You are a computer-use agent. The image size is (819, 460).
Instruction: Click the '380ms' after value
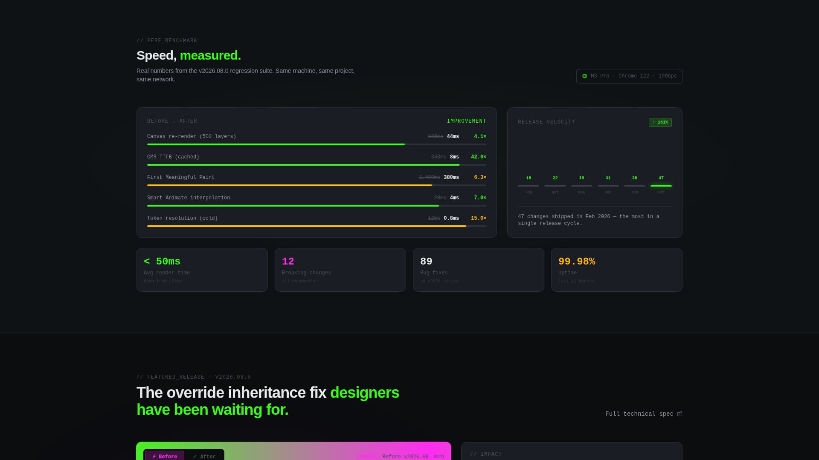point(451,178)
